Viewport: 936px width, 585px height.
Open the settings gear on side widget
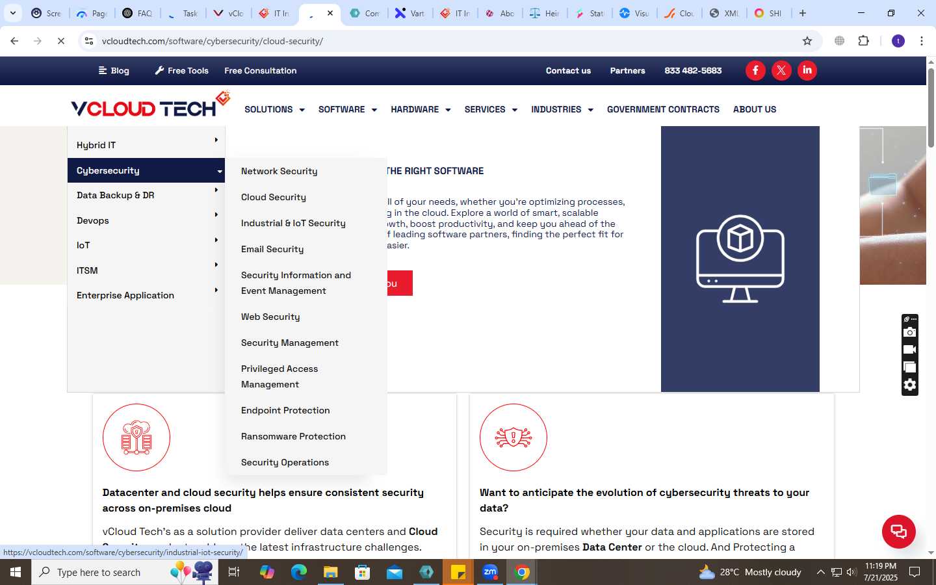pyautogui.click(x=909, y=385)
